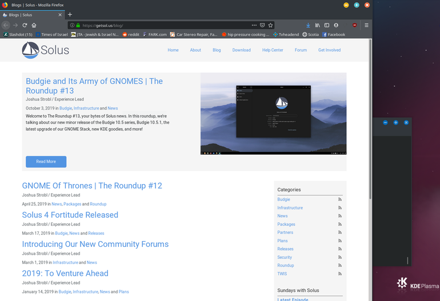Click the Read More button
This screenshot has height=301, width=440.
pyautogui.click(x=46, y=161)
